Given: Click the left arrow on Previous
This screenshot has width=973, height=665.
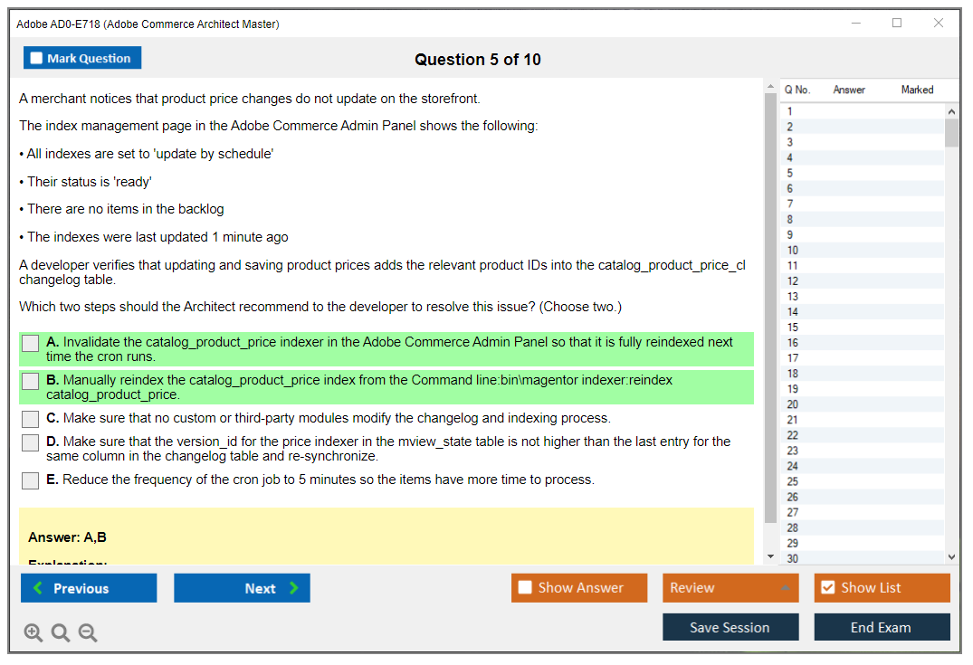Looking at the screenshot, I should tap(38, 588).
